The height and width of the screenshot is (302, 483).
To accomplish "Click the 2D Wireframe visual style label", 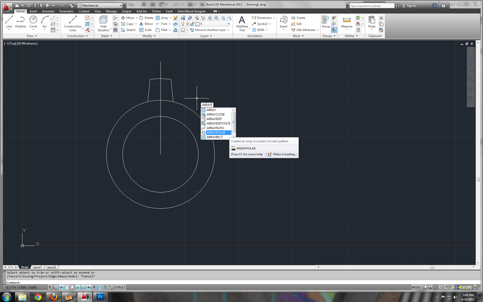I will coord(27,44).
